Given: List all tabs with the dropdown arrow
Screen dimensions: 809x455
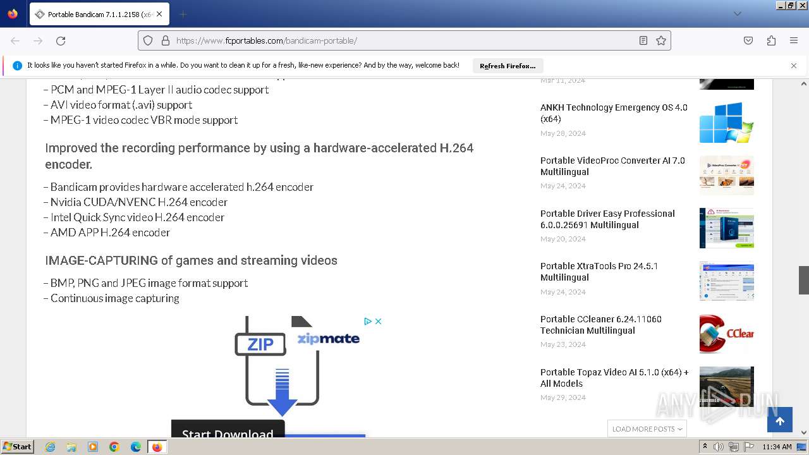Looking at the screenshot, I should coord(737,14).
